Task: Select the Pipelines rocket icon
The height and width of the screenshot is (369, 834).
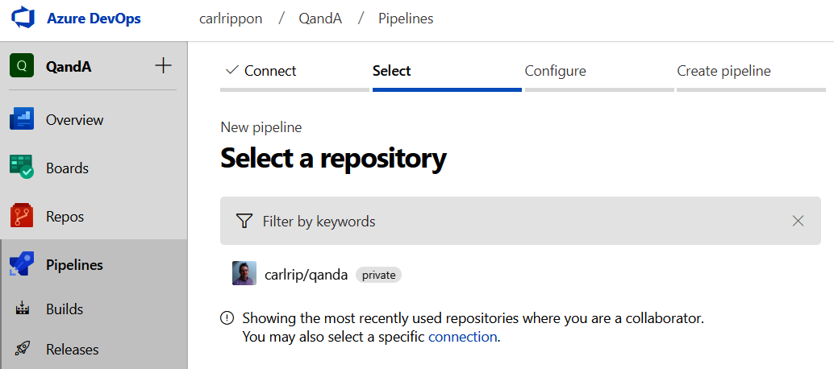Action: click(x=22, y=265)
